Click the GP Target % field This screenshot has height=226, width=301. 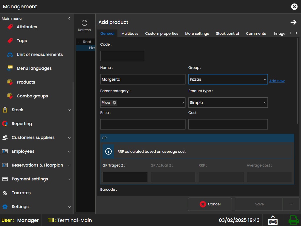click(x=125, y=177)
